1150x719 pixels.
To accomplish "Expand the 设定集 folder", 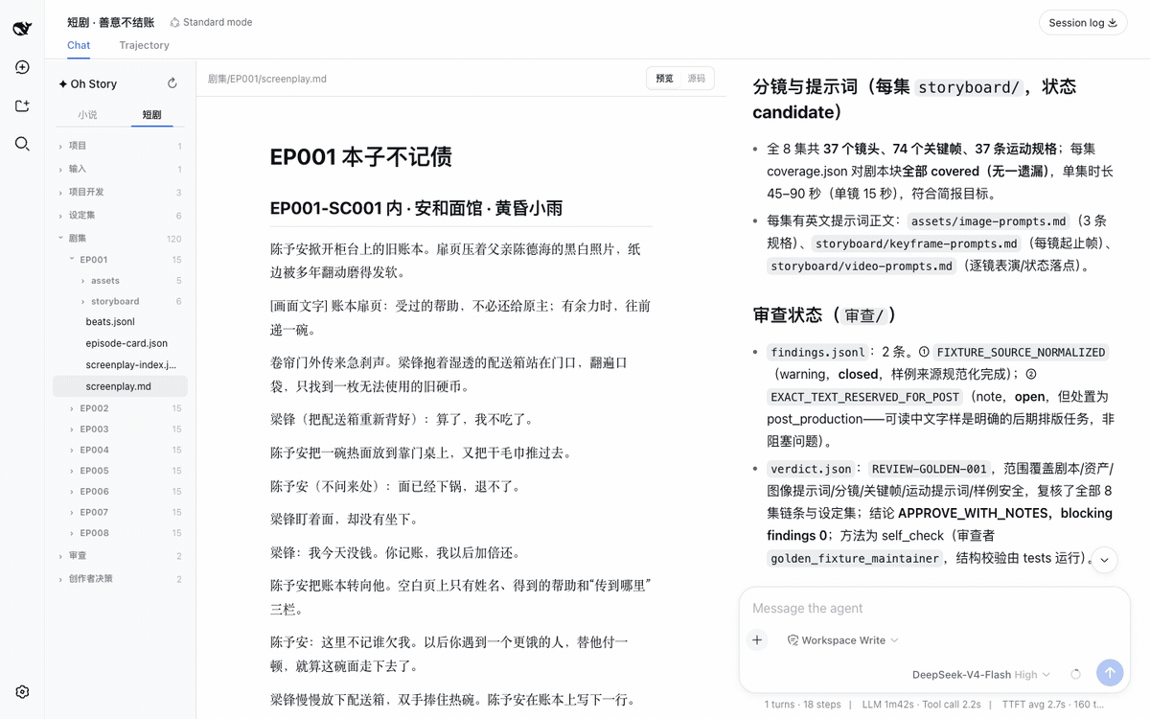I will pos(120,215).
